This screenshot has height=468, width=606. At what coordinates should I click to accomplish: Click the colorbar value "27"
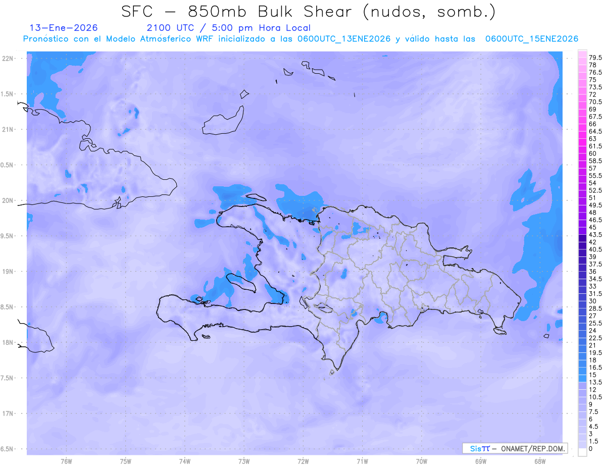(593, 316)
